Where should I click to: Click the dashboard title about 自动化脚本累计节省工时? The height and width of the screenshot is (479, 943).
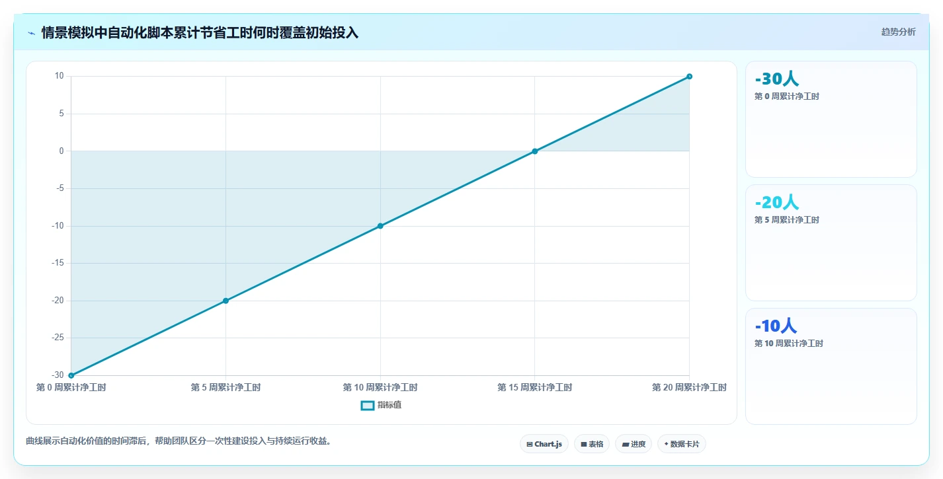(200, 32)
